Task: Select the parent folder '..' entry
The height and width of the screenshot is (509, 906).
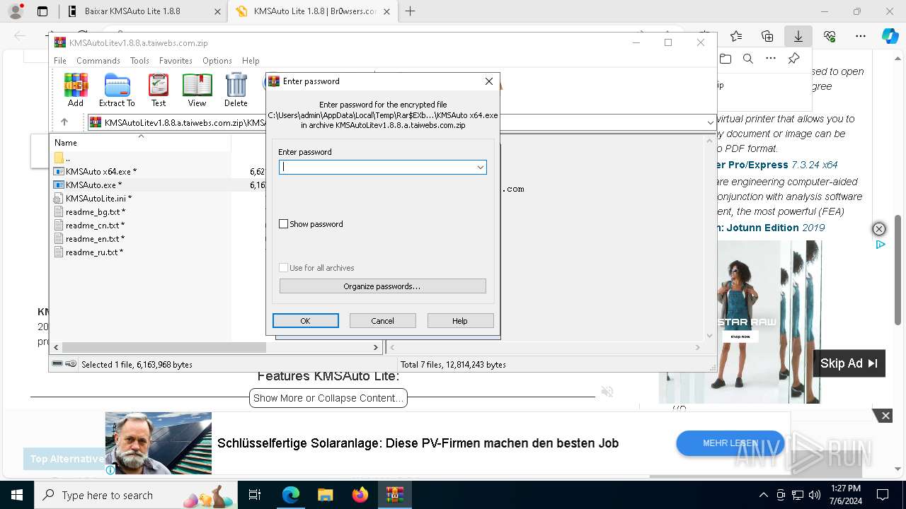Action: pos(67,158)
